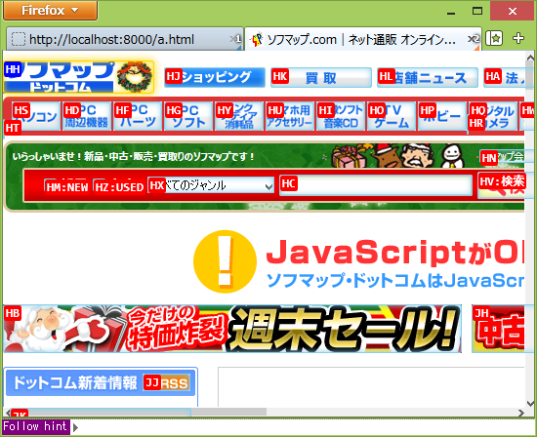Select the TVゲーム category
Screen dimensions: 537x437
[392, 116]
